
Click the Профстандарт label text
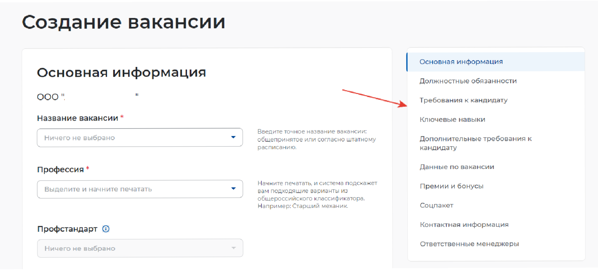67,229
